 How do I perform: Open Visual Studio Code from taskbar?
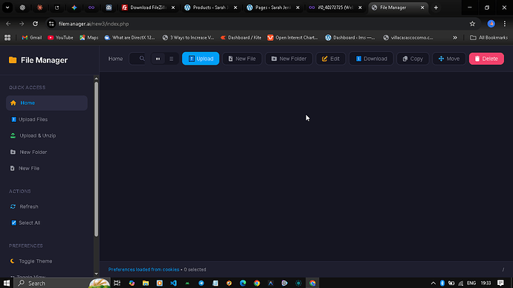[x=173, y=283]
